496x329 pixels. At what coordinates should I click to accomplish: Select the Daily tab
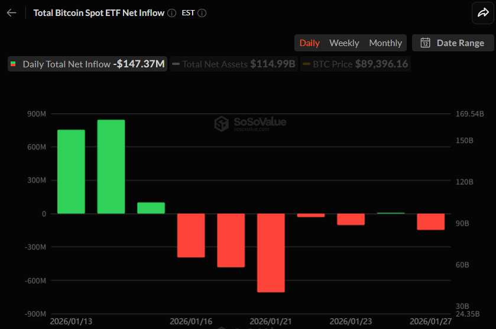(309, 43)
